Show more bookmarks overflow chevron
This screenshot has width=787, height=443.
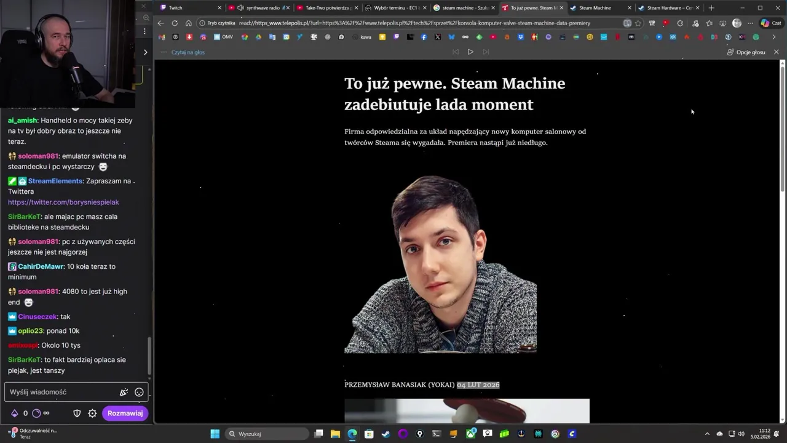774,37
